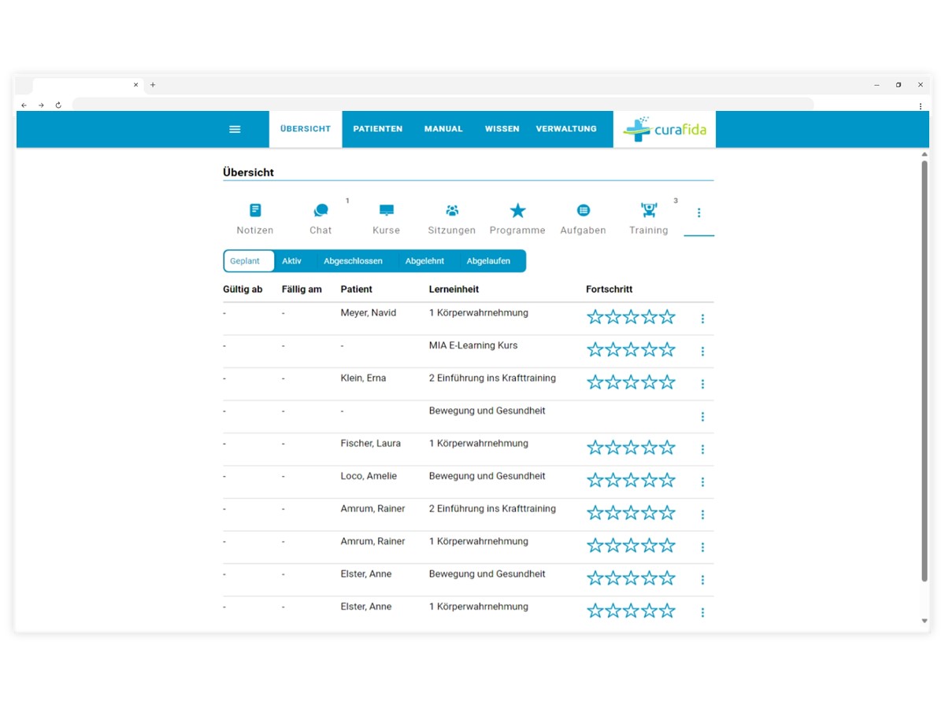
Task: Open the Chat section icon
Action: (x=321, y=210)
